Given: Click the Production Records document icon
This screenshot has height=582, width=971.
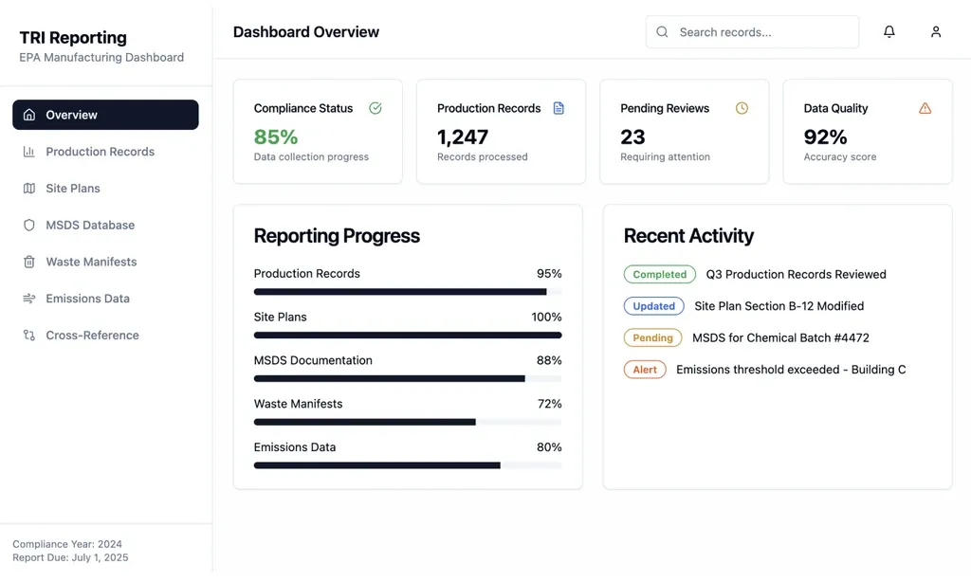Looking at the screenshot, I should tap(559, 108).
